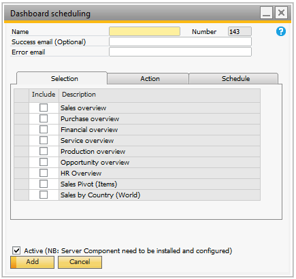
Task: Open the blue help question mark icon
Action: 281,31
